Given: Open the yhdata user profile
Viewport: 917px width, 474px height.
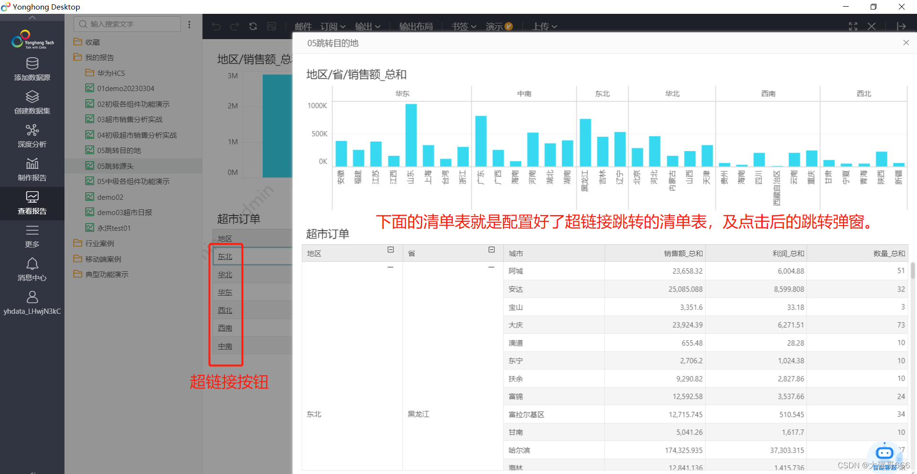Looking at the screenshot, I should click(x=32, y=303).
